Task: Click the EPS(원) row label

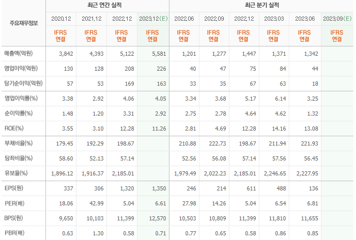Action: pos(14,188)
